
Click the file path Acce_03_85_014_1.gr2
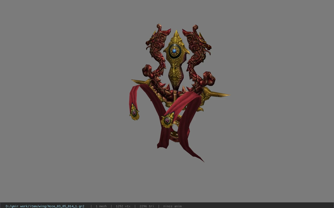pyautogui.click(x=45, y=206)
